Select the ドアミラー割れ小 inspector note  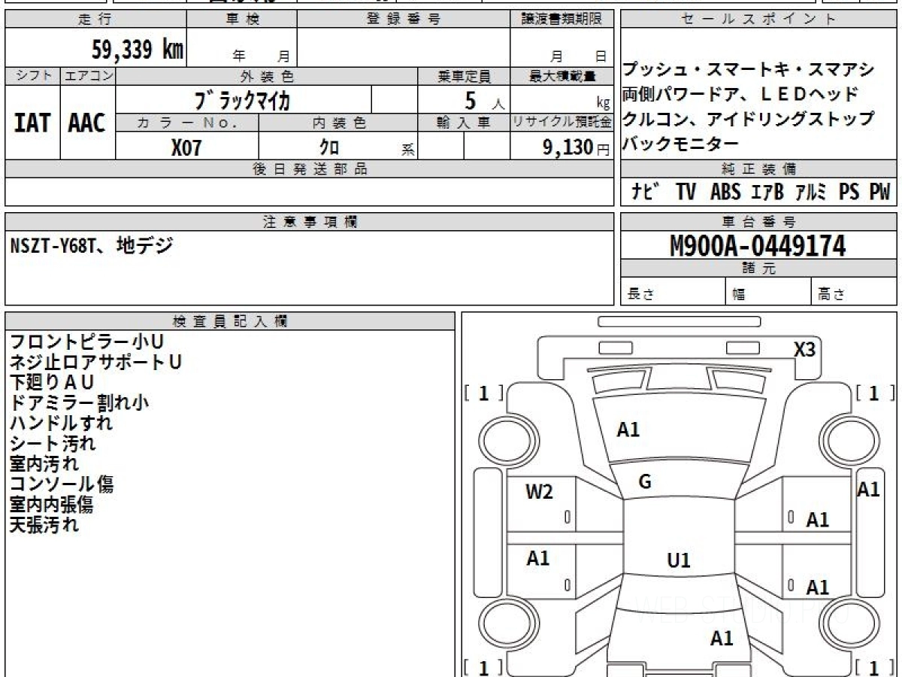[x=79, y=403]
